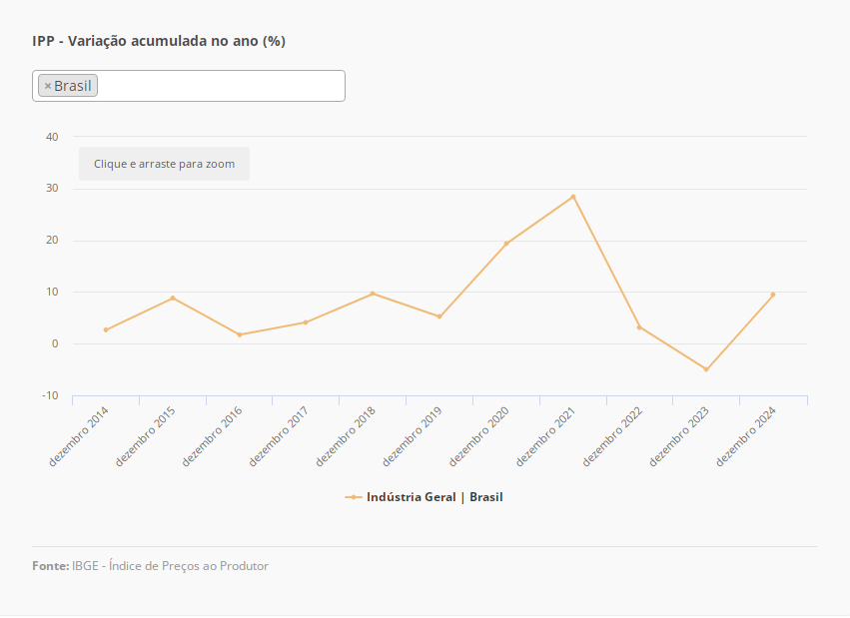The image size is (850, 618).
Task: Select the dezembro 2020 data point
Action: 506,244
